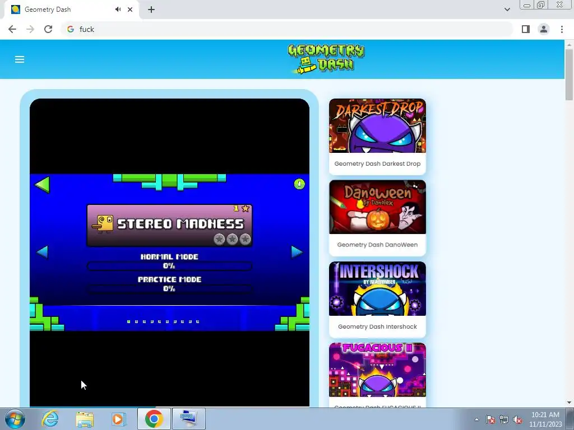The image size is (574, 430).
Task: Click the browser forward button
Action: (x=30, y=29)
